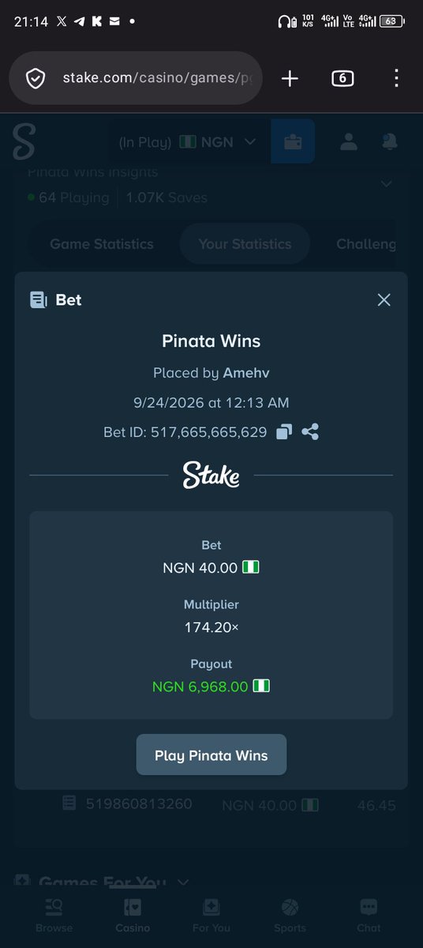Open the Casino bottom navigation item

pyautogui.click(x=133, y=915)
